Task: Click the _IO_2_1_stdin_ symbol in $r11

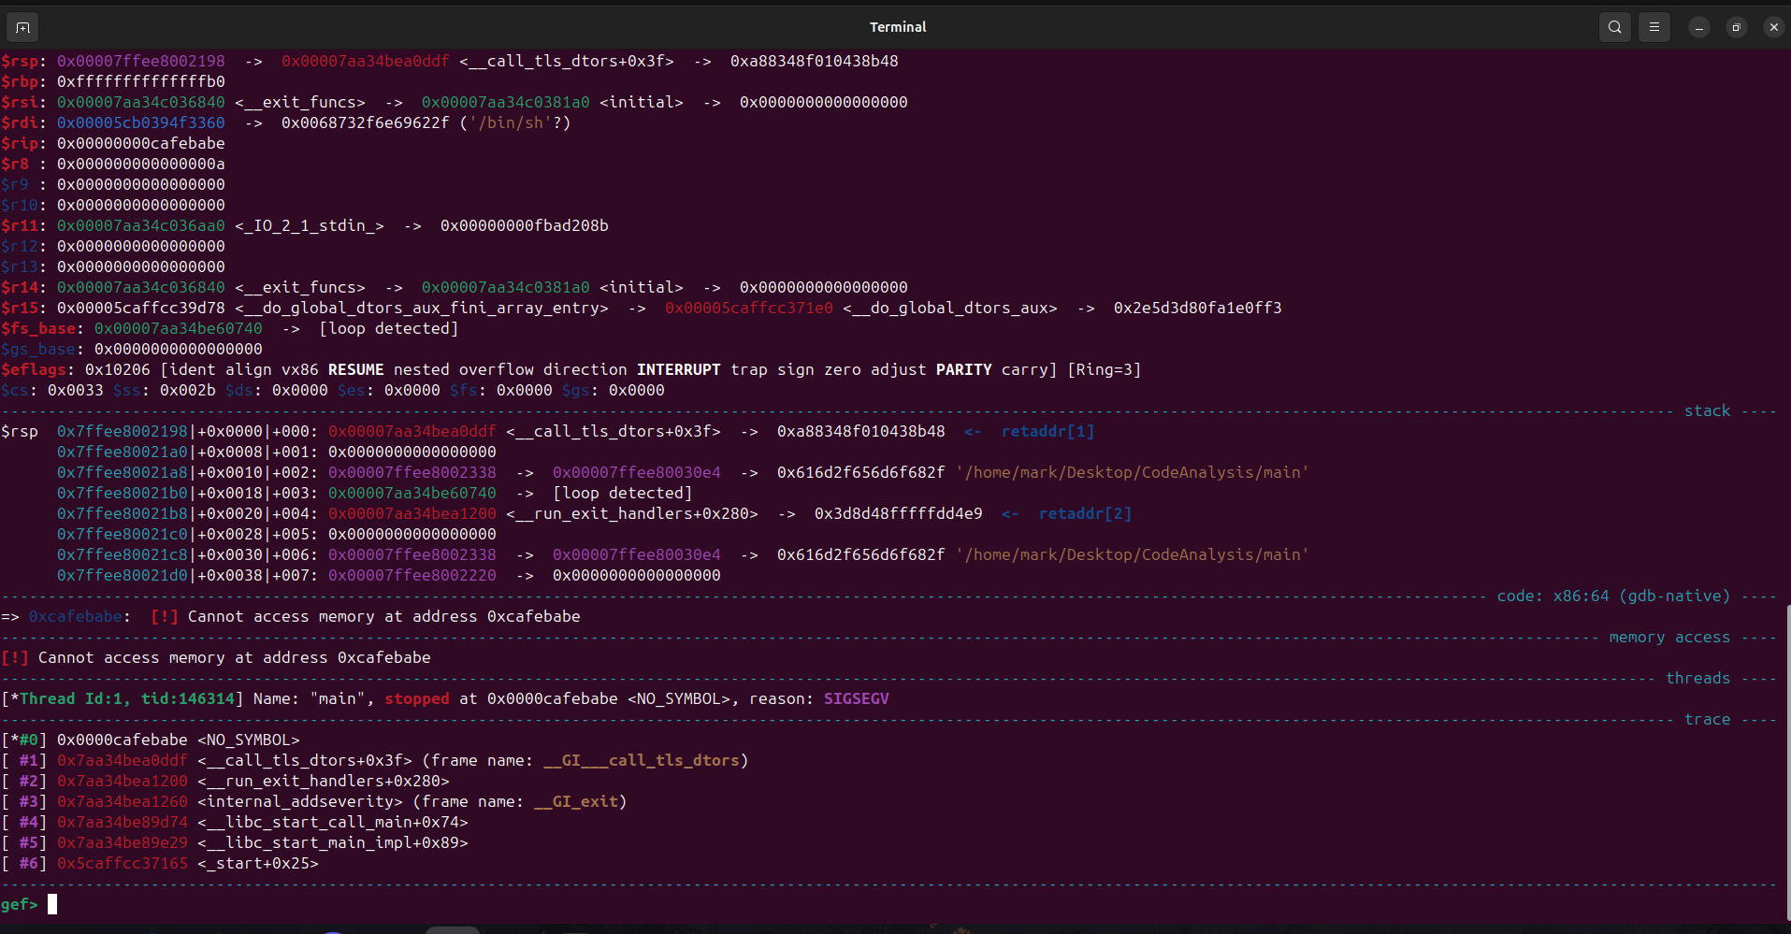Action: pos(309,225)
